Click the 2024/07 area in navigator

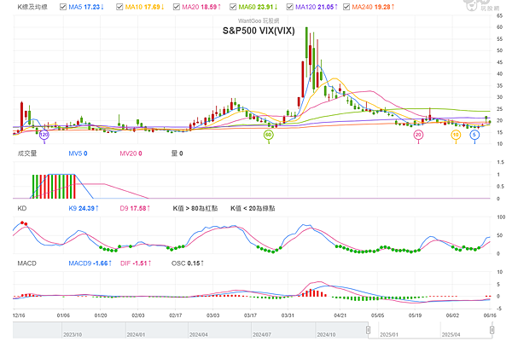pyautogui.click(x=283, y=330)
